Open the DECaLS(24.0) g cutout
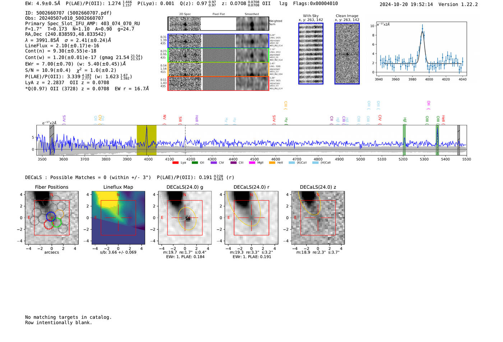Viewport: 503px width, 342px height. (x=185, y=218)
